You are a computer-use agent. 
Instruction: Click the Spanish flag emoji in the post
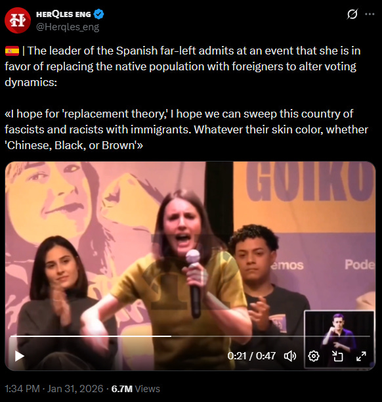pyautogui.click(x=12, y=51)
